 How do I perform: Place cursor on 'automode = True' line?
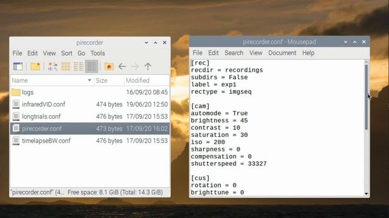click(x=219, y=113)
